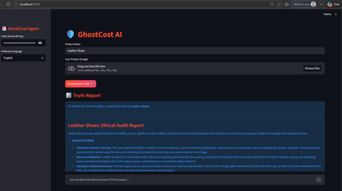The width and height of the screenshot is (342, 191).
Task: Click the 'Enter Gemini API Key' label
Action: pos(12,36)
